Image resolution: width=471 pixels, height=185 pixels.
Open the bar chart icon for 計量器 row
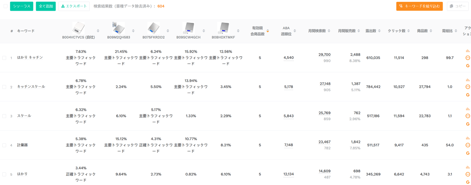(x=468, y=138)
